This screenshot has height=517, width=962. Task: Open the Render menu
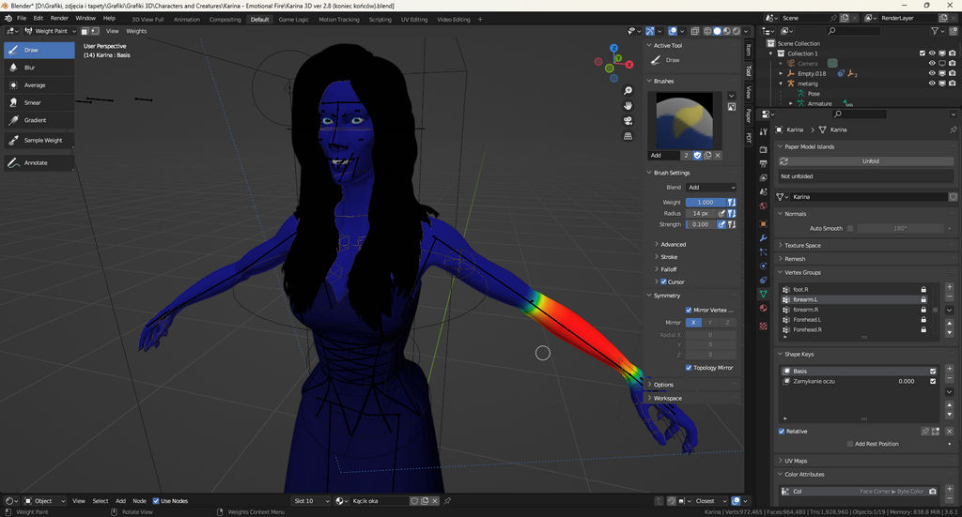coord(59,18)
